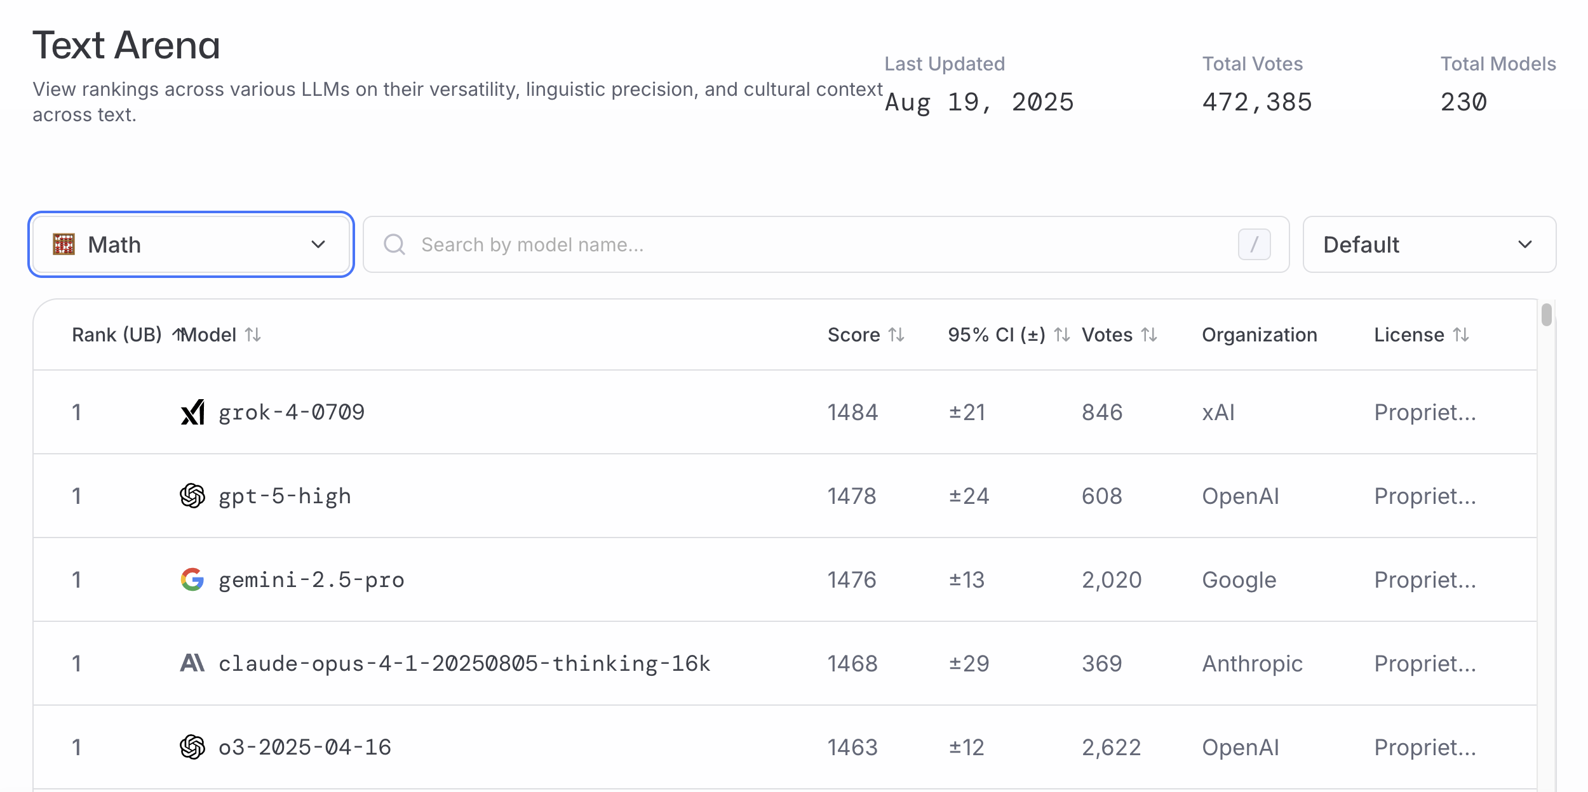Click the Google organization cell
The height and width of the screenshot is (792, 1588).
click(x=1239, y=580)
